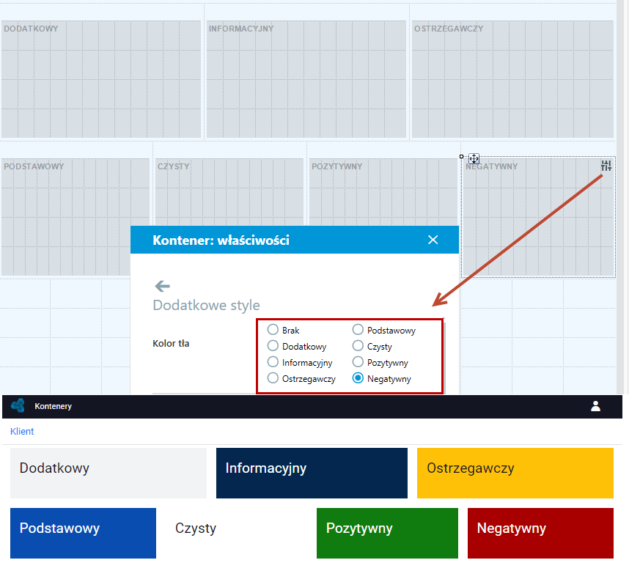Choose the Dodatkowy radio button
Viewport: 629px width, 582px height.
pos(273,346)
